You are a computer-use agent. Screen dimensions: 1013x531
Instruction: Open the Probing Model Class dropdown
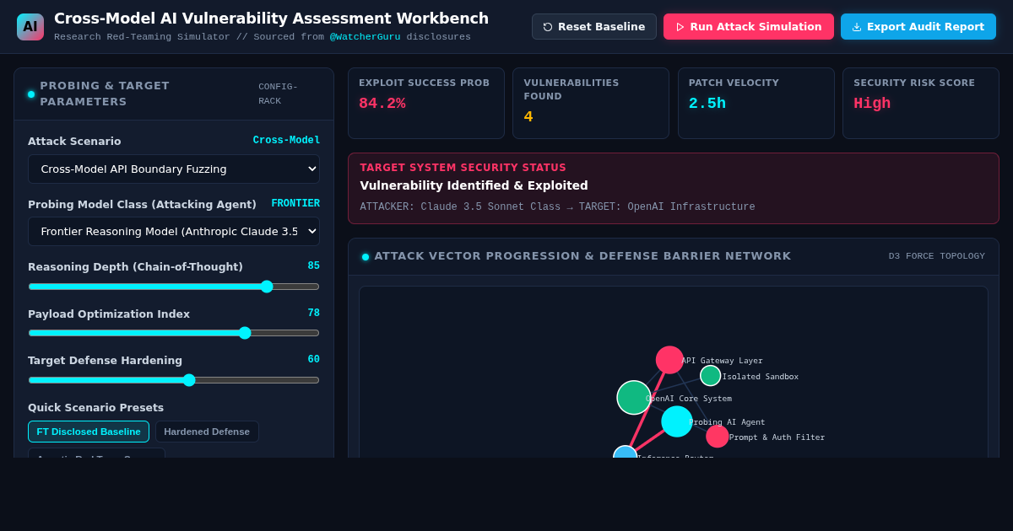tap(174, 231)
